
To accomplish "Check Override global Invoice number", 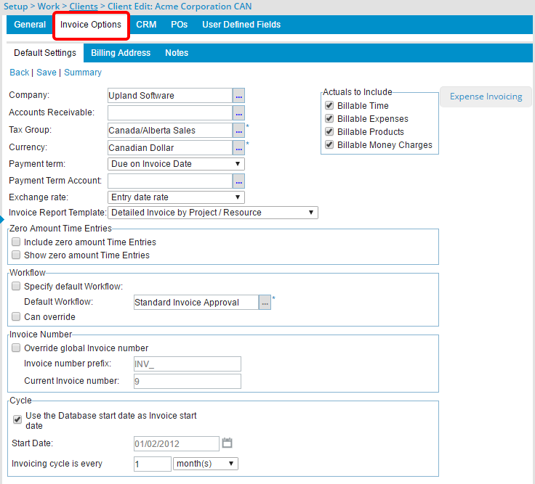I will 16,348.
